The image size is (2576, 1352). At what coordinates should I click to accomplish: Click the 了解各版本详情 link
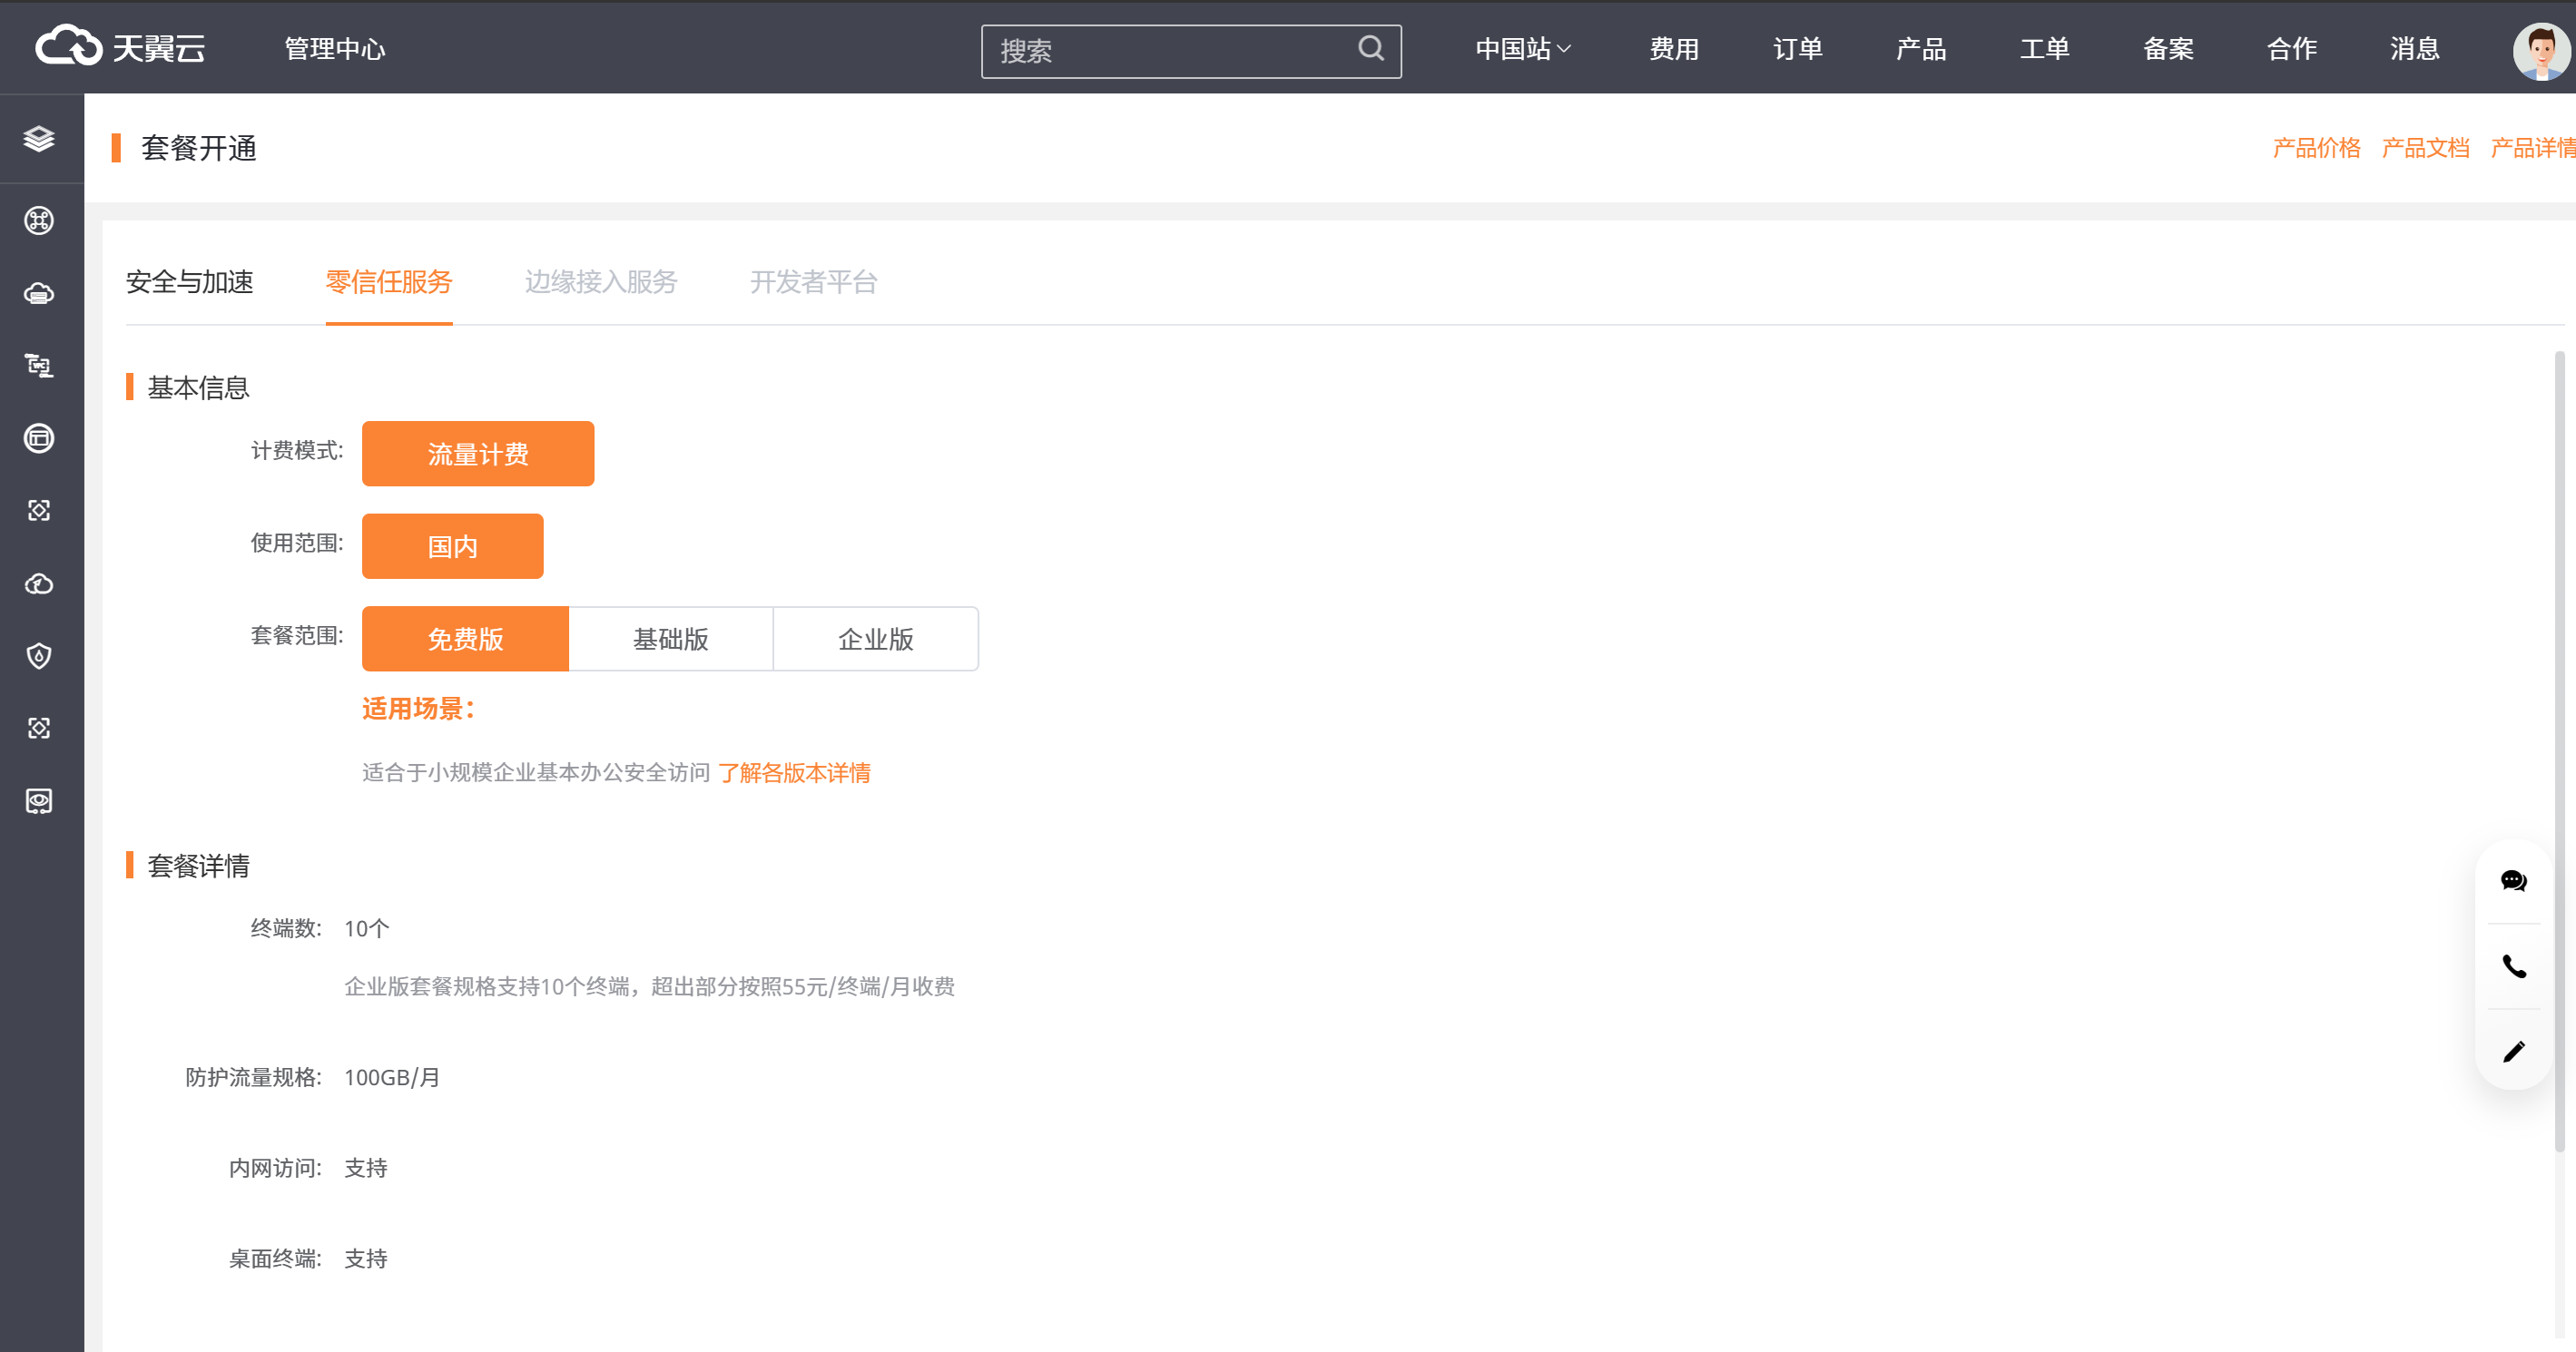pyautogui.click(x=794, y=772)
